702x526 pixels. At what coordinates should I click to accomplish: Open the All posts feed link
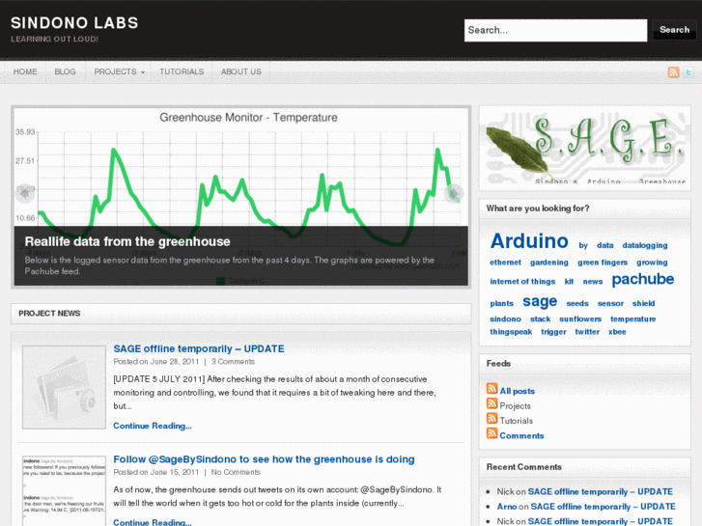[x=518, y=391]
